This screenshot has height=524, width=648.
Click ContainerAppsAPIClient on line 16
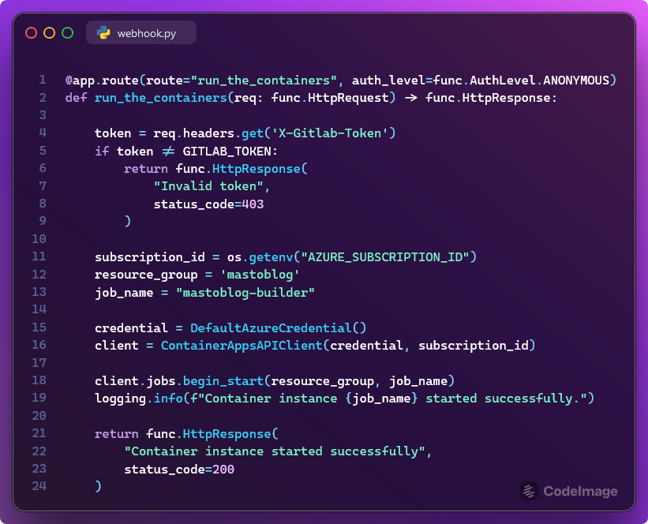tap(242, 346)
